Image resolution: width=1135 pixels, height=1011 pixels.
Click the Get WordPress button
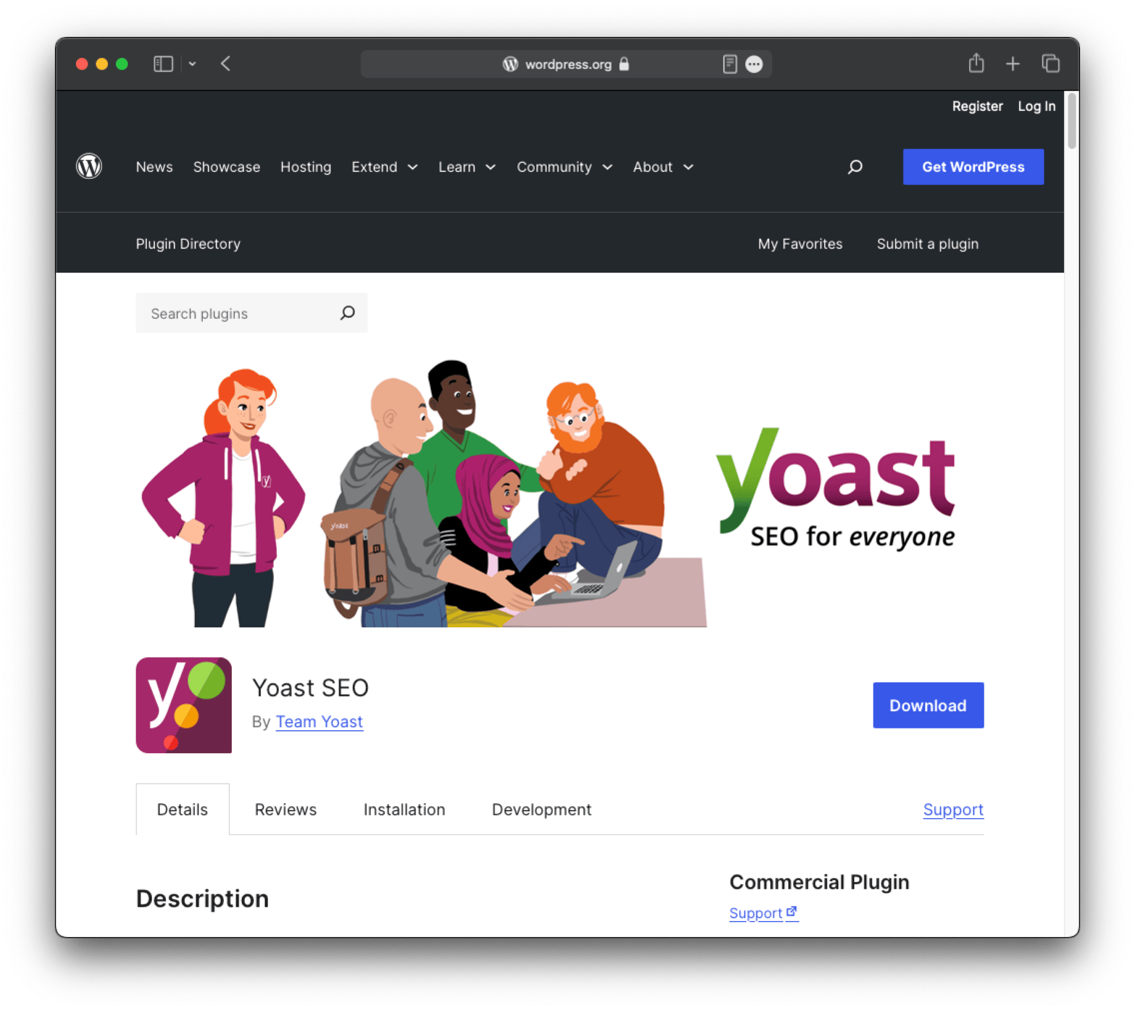tap(973, 167)
